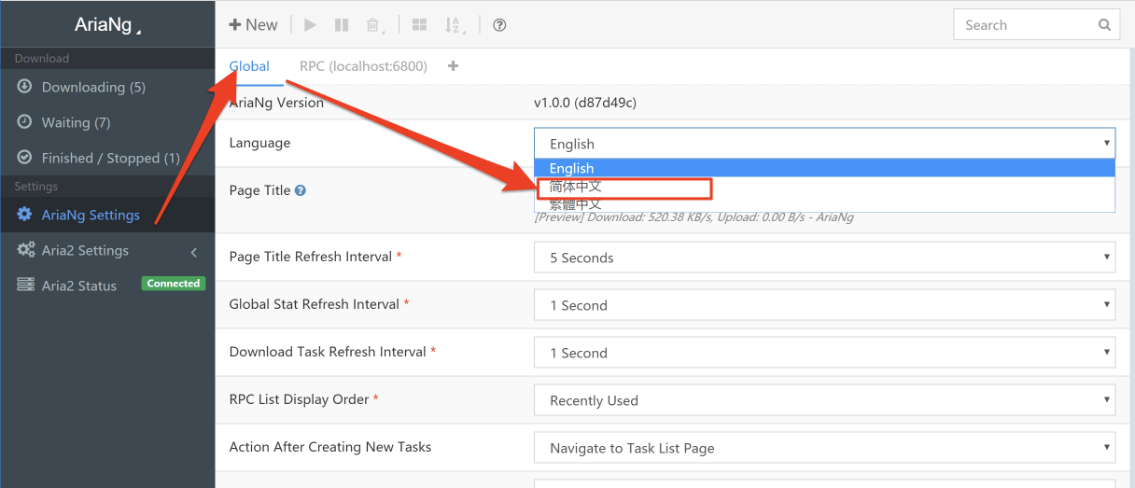Click RPC List Display Order label
The height and width of the screenshot is (488, 1135).
(x=299, y=399)
